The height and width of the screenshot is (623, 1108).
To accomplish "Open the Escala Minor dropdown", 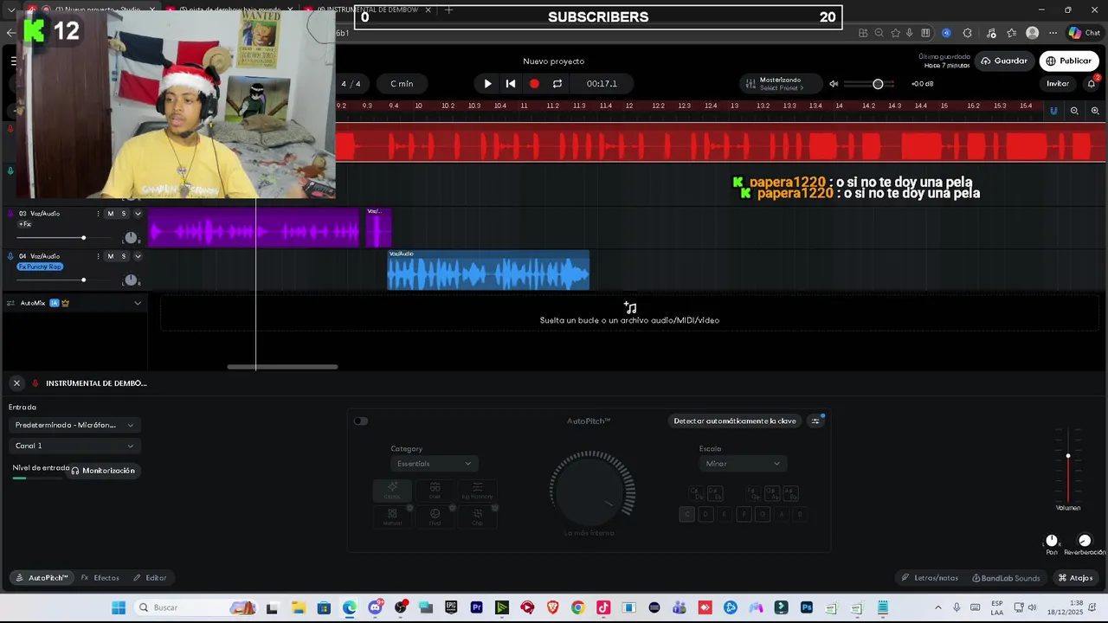I will coord(742,464).
